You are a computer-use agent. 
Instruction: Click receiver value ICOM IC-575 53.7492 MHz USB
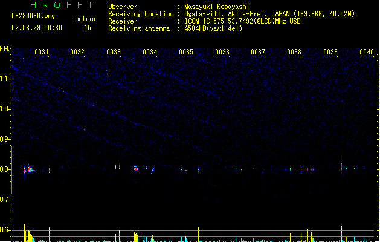pos(243,21)
